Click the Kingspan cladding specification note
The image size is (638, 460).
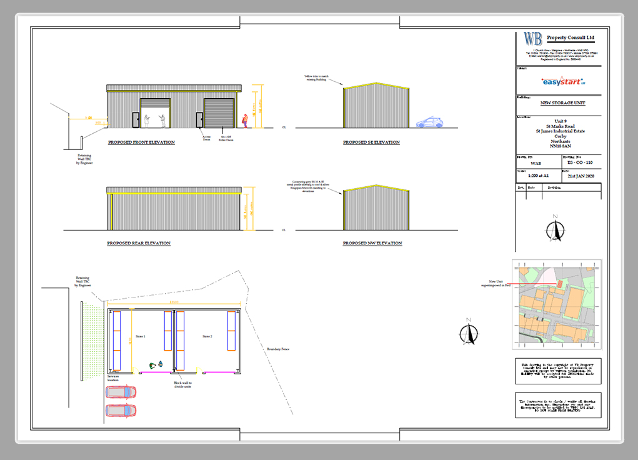coord(308,186)
